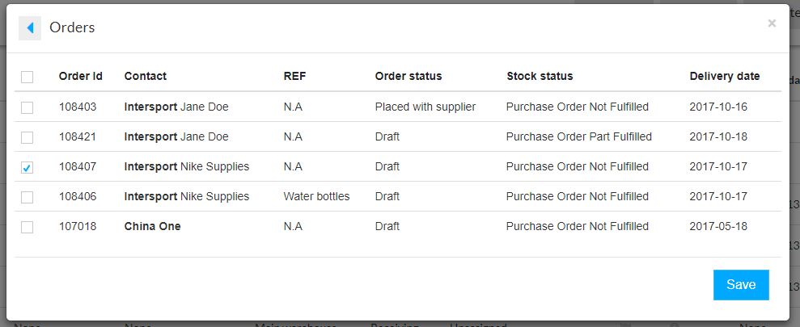Click the Placed with supplier status
The image size is (800, 327).
[425, 107]
